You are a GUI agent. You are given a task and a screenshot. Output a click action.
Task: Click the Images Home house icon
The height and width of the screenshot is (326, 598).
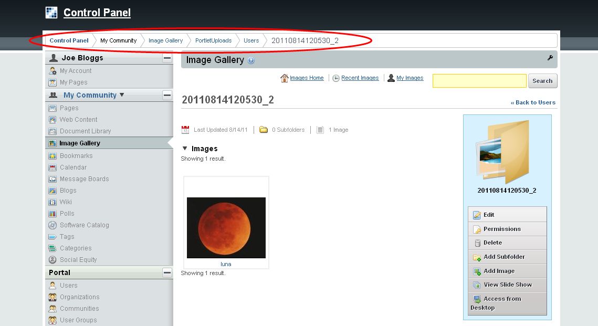point(285,78)
